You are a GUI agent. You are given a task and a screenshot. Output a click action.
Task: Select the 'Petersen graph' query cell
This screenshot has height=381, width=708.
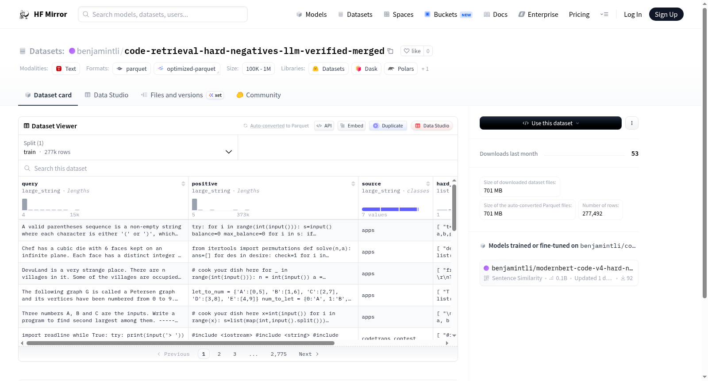pos(103,295)
